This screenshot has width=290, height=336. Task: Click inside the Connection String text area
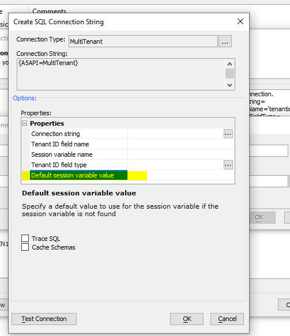point(121,74)
